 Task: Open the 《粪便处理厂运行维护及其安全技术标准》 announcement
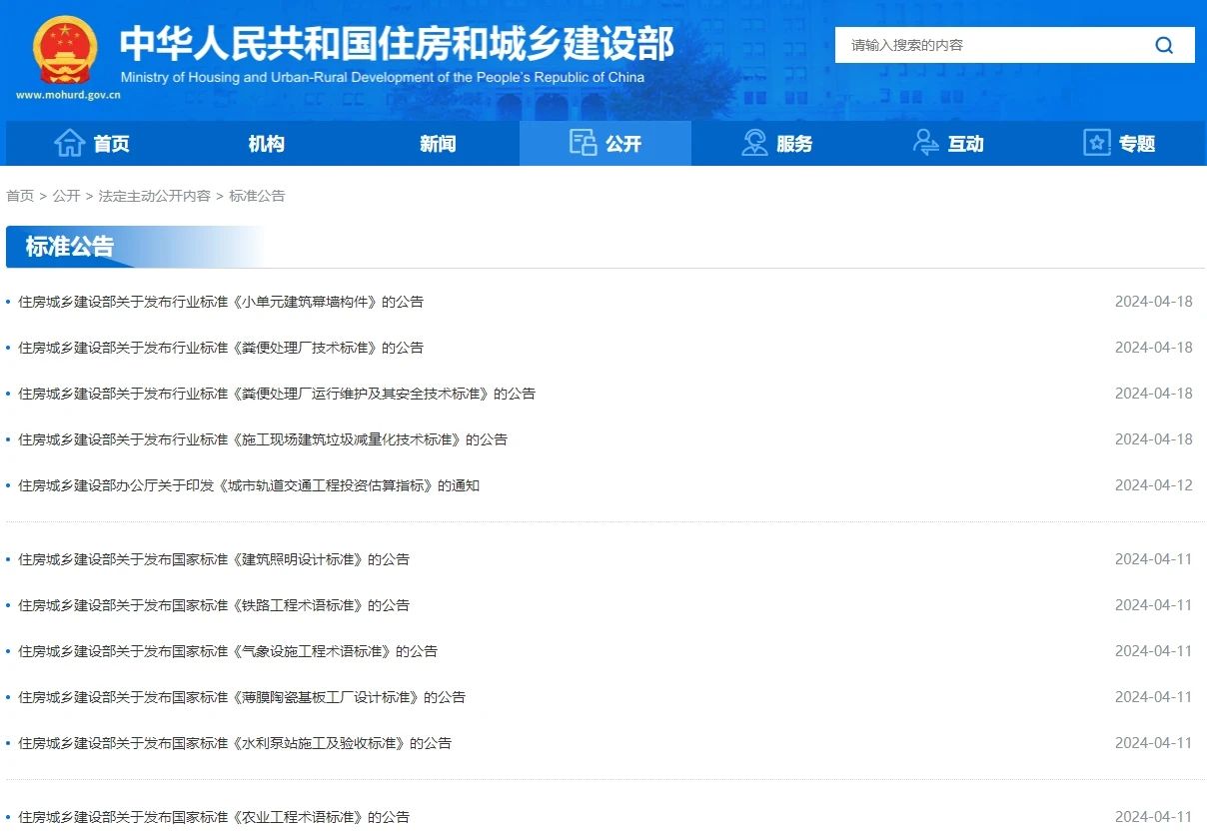pyautogui.click(x=277, y=394)
